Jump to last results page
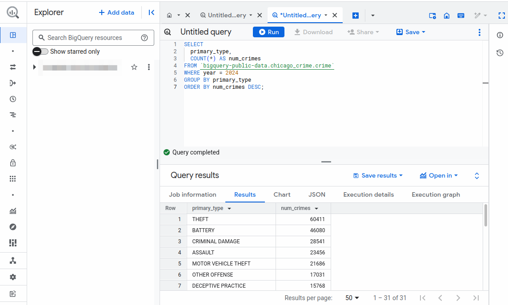Viewport: 508px width, 305px height. 476,298
